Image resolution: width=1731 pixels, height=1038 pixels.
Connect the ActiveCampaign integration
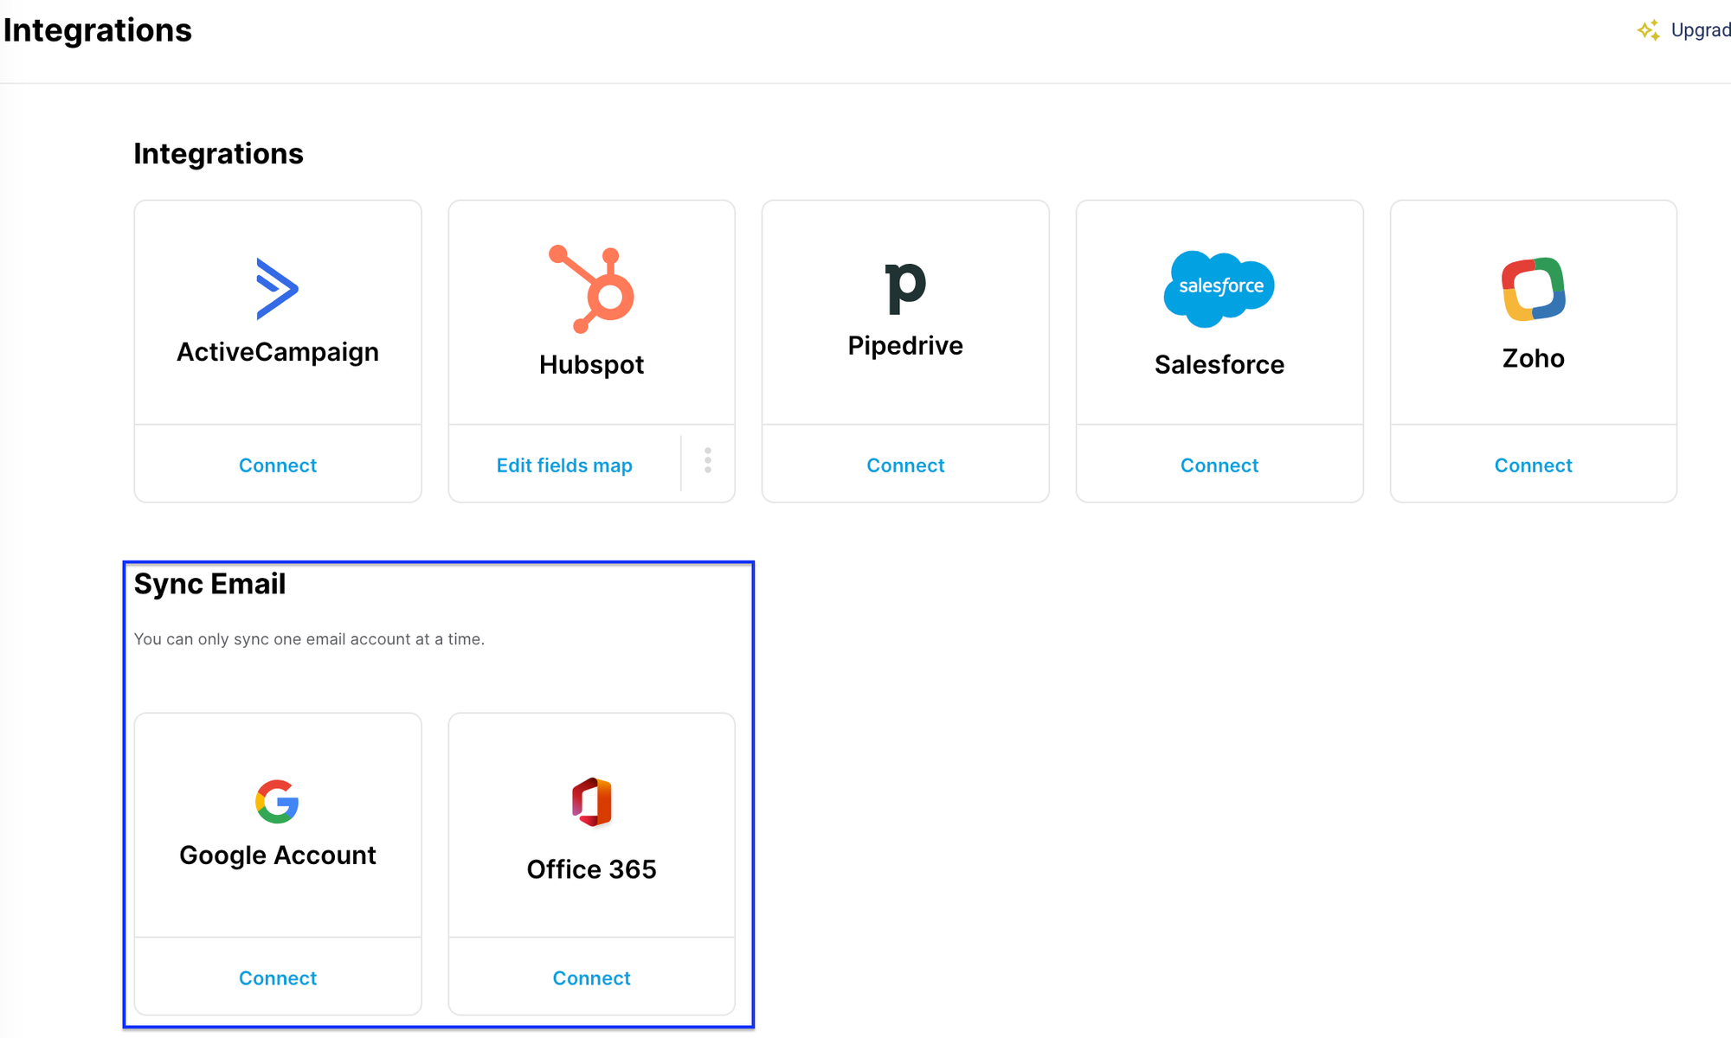point(278,465)
